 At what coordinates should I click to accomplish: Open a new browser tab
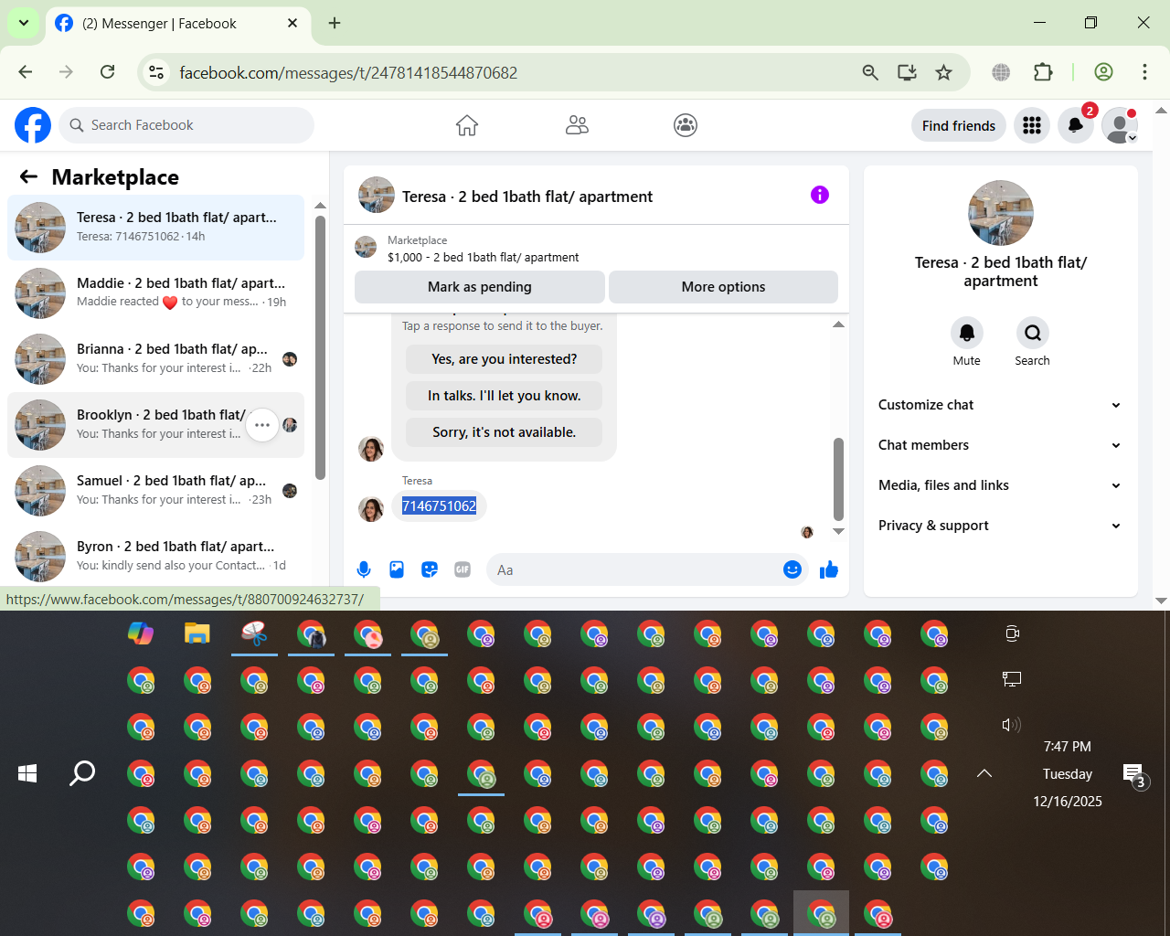point(335,23)
